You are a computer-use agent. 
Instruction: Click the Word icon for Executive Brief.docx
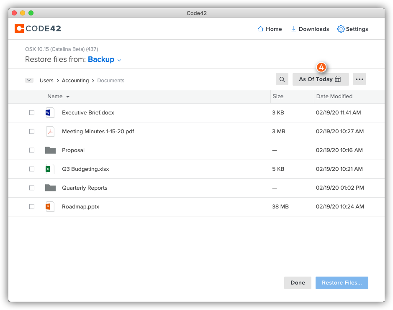[x=50, y=112]
